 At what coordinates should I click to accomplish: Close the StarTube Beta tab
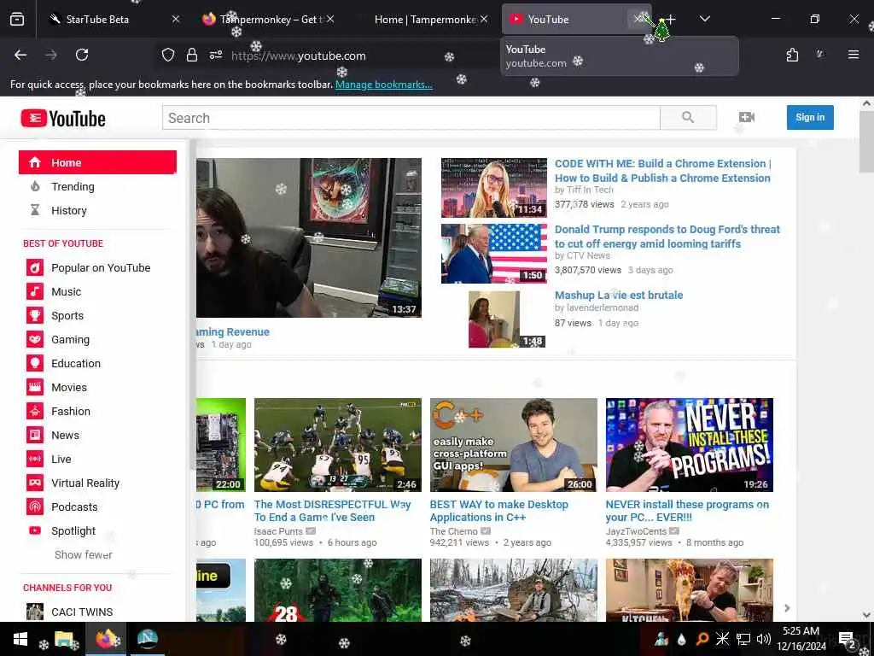[x=176, y=19]
